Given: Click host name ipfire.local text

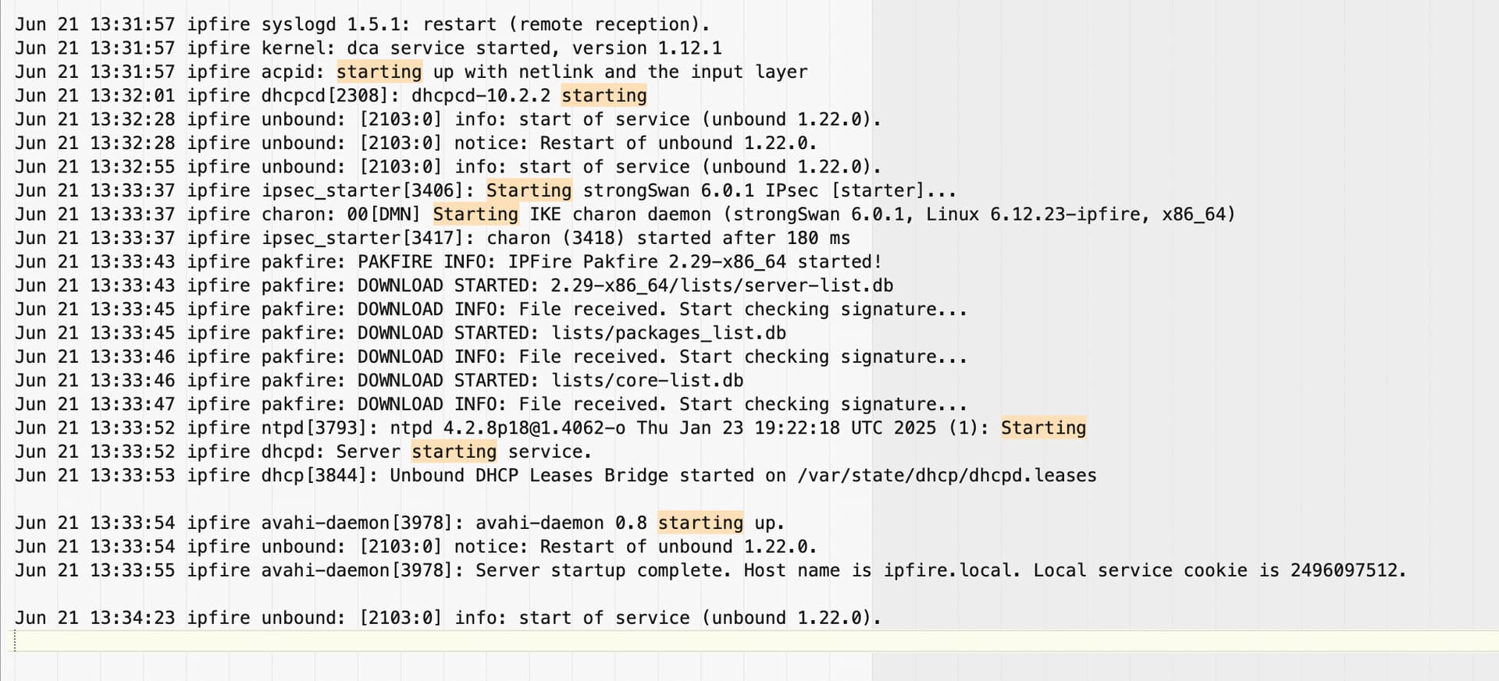Looking at the screenshot, I should tap(950, 570).
